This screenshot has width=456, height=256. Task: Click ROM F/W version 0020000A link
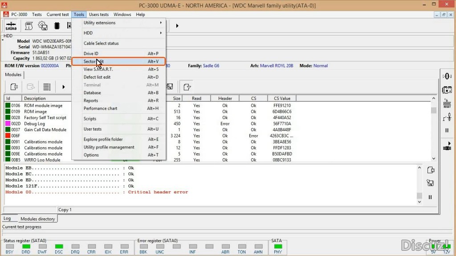50,66
